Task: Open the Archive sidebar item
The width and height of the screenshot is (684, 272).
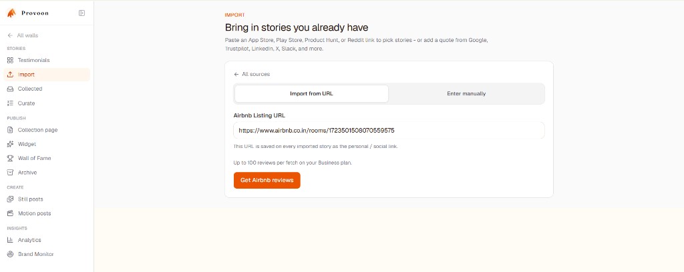Action: pyautogui.click(x=47, y=173)
